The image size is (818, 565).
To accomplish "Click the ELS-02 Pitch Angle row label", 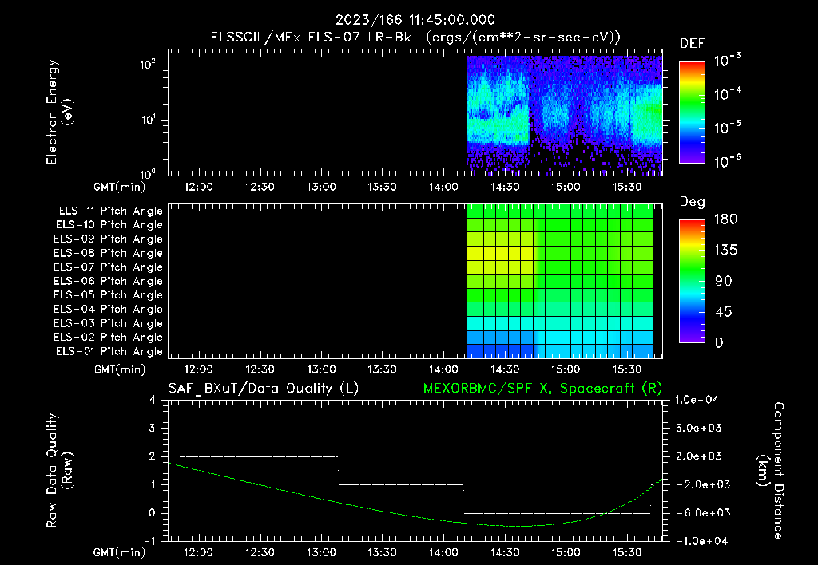I will pos(108,338).
